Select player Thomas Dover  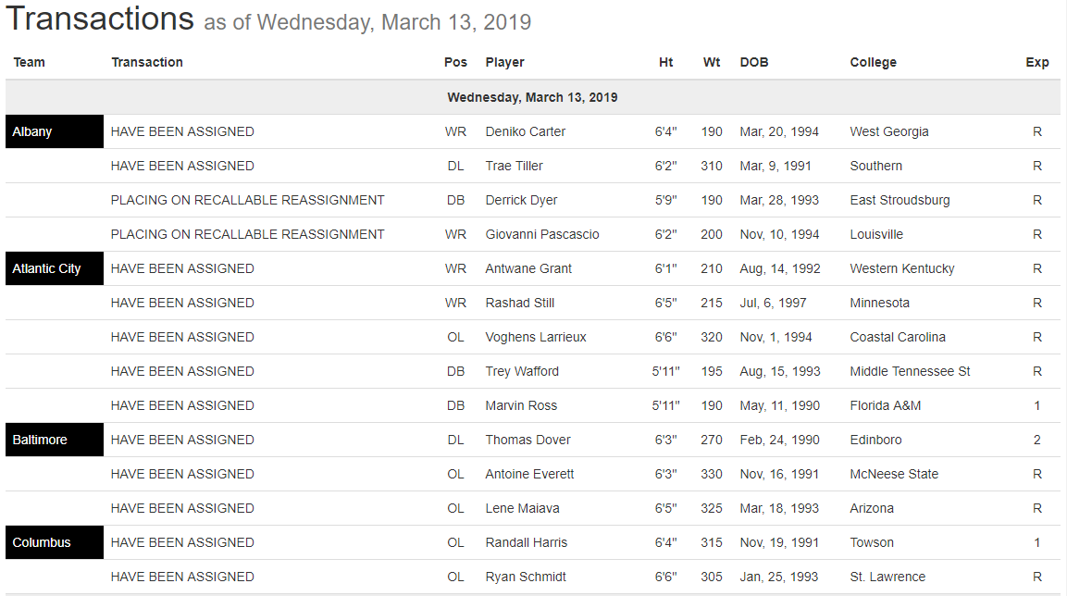[x=527, y=440]
